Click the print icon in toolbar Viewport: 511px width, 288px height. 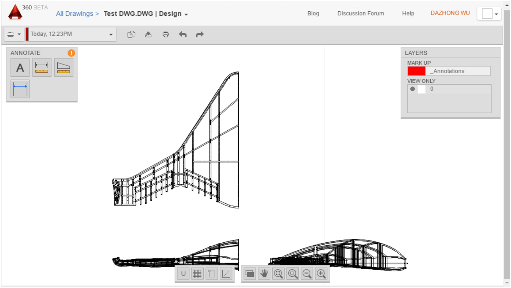coord(166,34)
